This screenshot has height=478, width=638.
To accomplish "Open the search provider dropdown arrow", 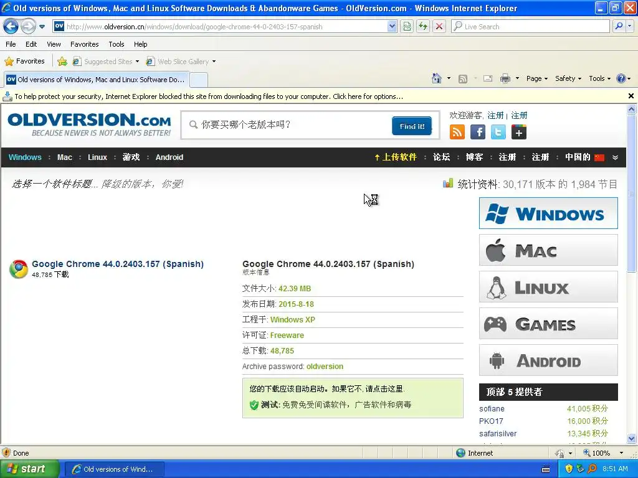I will (x=630, y=26).
